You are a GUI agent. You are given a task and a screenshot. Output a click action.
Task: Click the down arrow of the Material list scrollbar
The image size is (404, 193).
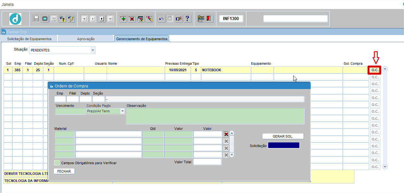[232, 155]
